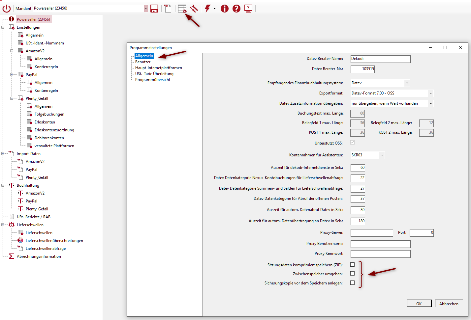Click the red lightning bolt icon
Viewport: 471px width, 320px height.
pos(207,9)
